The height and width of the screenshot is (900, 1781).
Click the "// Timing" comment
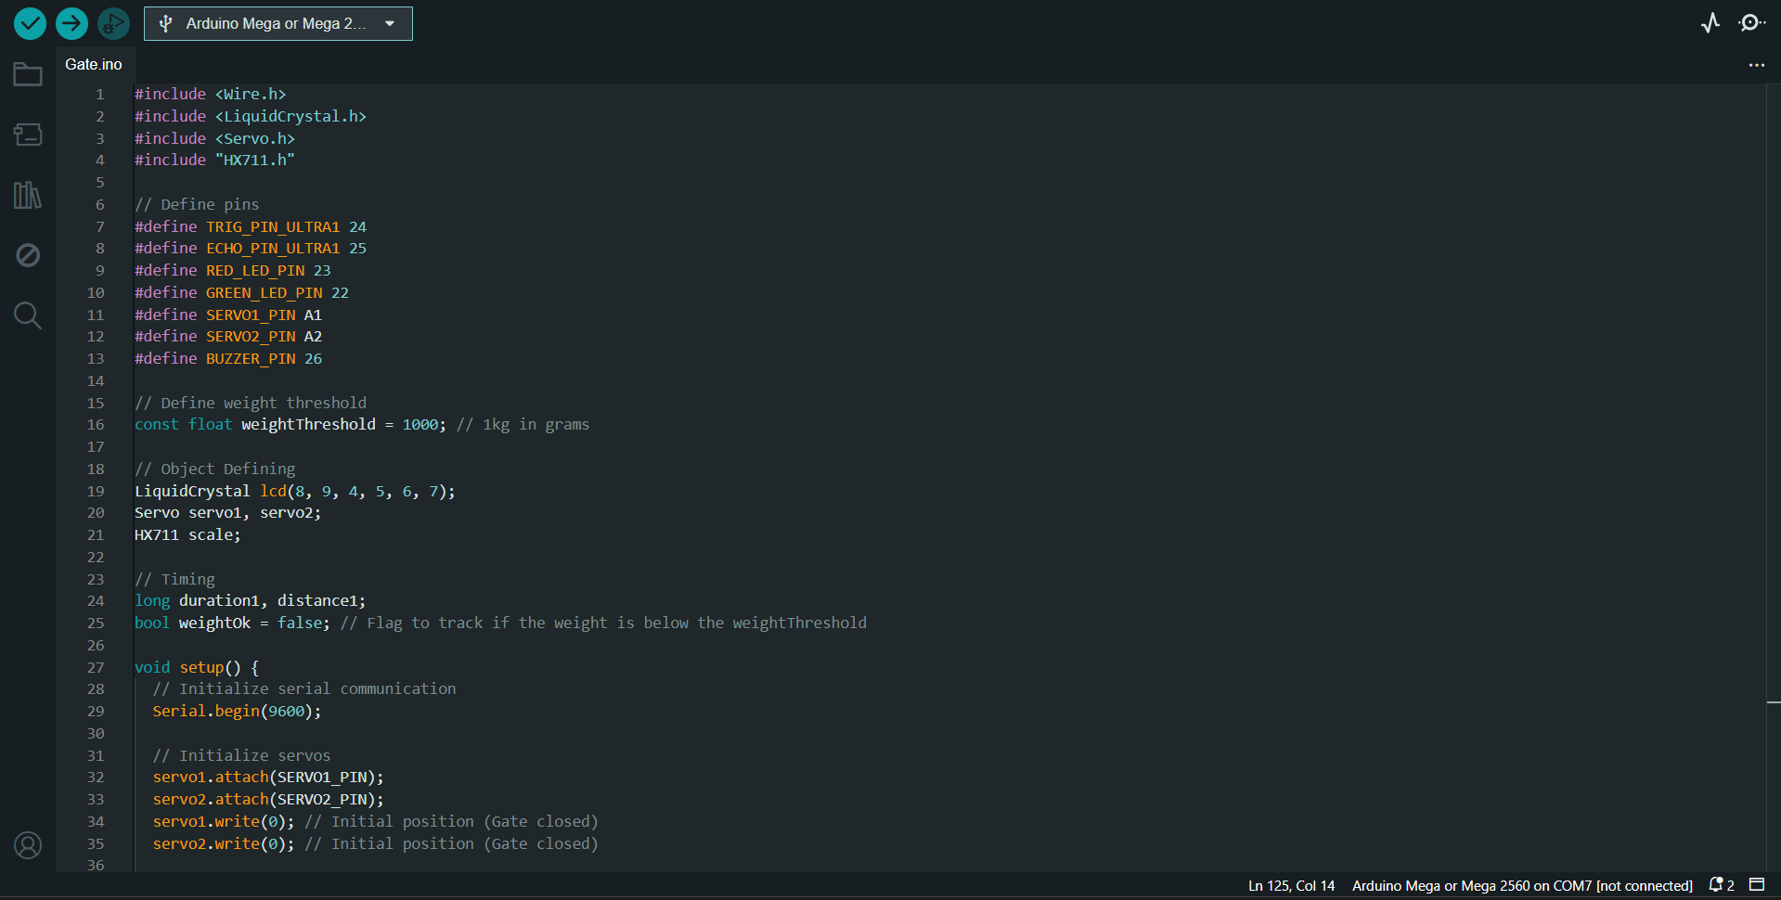(174, 580)
